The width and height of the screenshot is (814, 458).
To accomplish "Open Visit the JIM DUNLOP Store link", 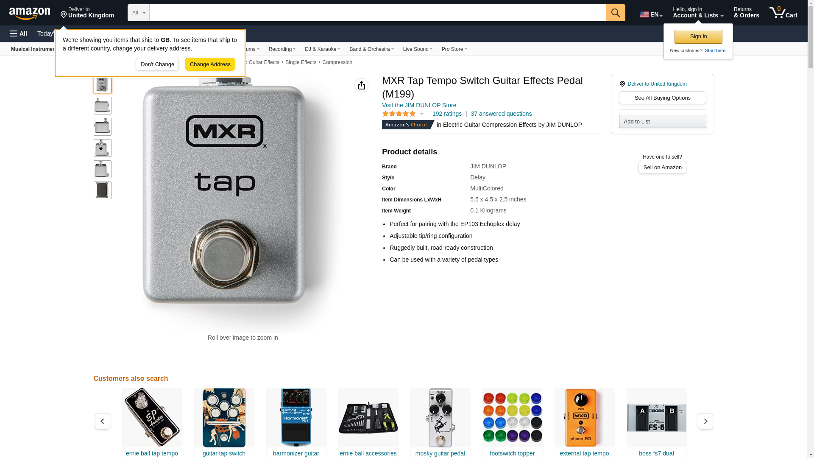I will (x=419, y=105).
